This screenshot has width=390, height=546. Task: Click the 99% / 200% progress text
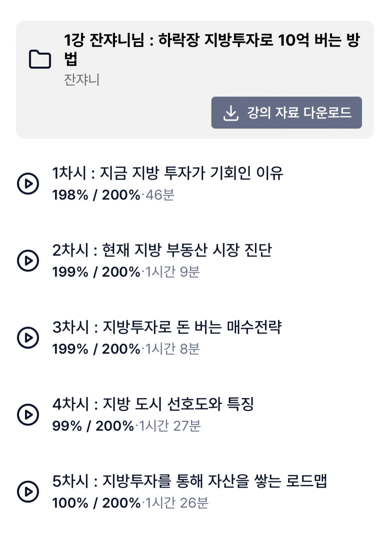[93, 426]
